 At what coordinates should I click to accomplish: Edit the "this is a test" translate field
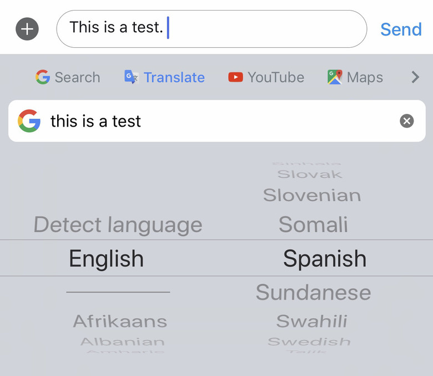tap(216, 121)
